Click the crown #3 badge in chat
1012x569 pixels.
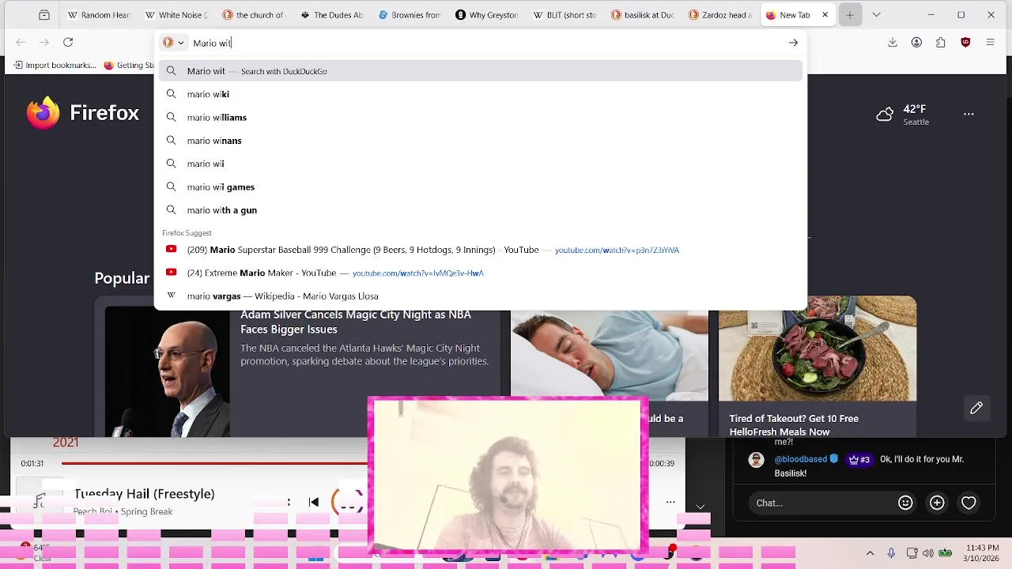[859, 459]
